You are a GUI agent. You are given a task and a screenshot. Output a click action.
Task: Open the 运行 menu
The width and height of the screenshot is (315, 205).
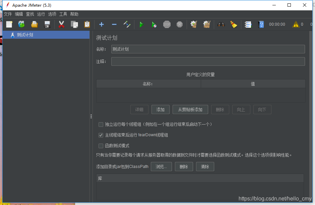click(x=41, y=14)
